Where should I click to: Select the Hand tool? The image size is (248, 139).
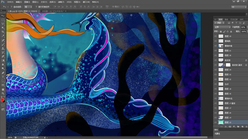pos(3,89)
